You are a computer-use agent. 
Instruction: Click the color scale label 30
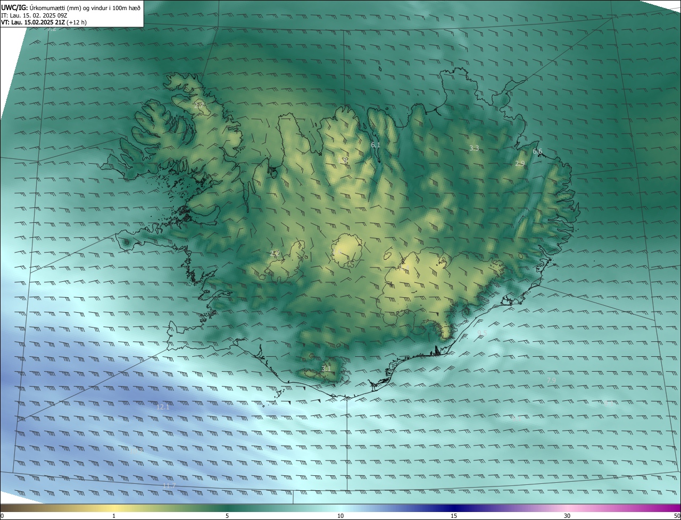pyautogui.click(x=567, y=516)
